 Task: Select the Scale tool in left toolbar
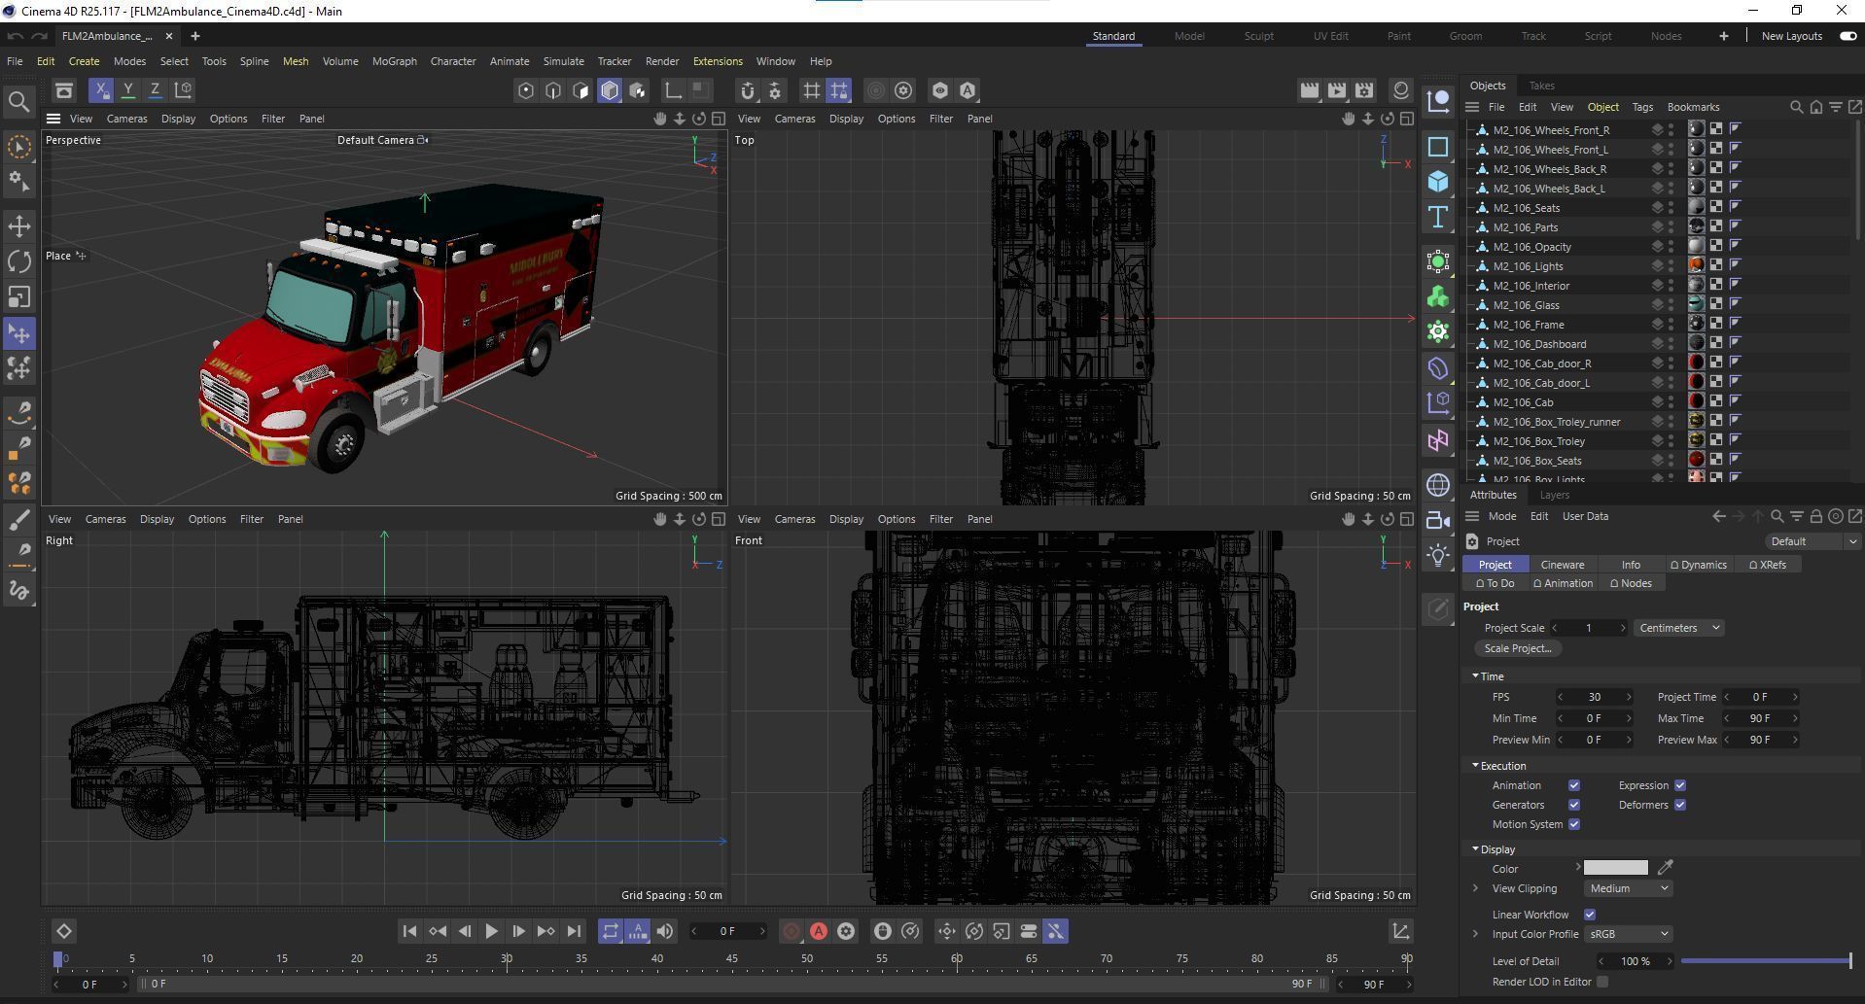[19, 296]
